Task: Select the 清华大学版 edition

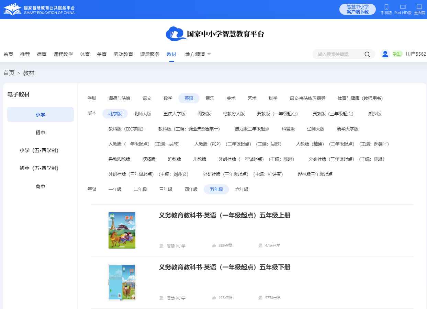Action: [348, 129]
